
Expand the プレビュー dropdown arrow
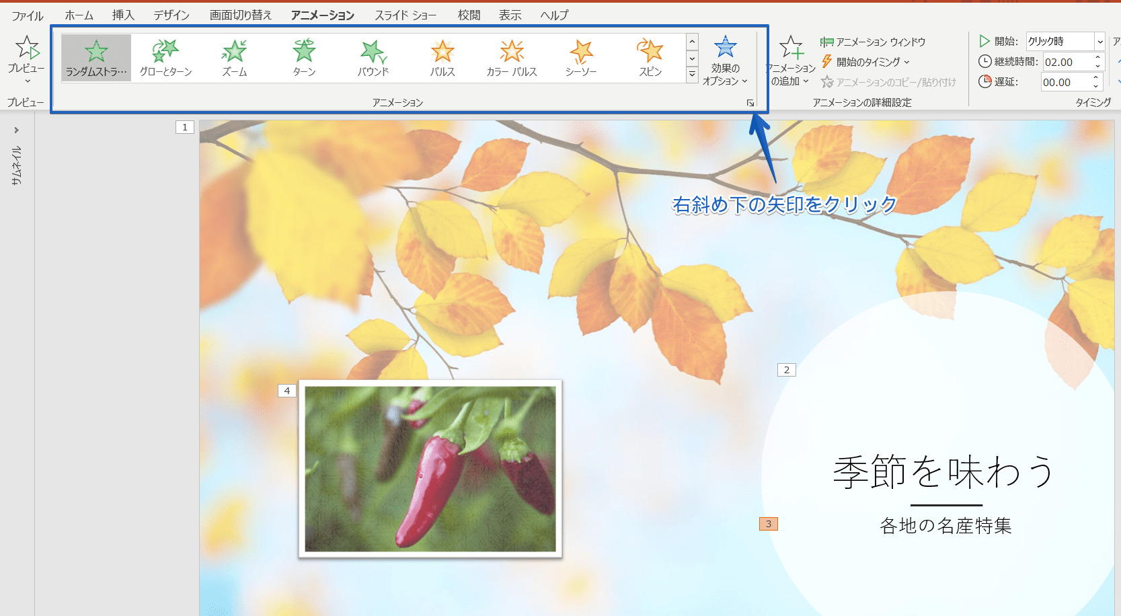pyautogui.click(x=28, y=81)
